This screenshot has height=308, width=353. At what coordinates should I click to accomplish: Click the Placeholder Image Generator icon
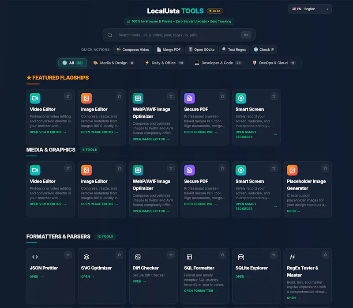(x=292, y=170)
